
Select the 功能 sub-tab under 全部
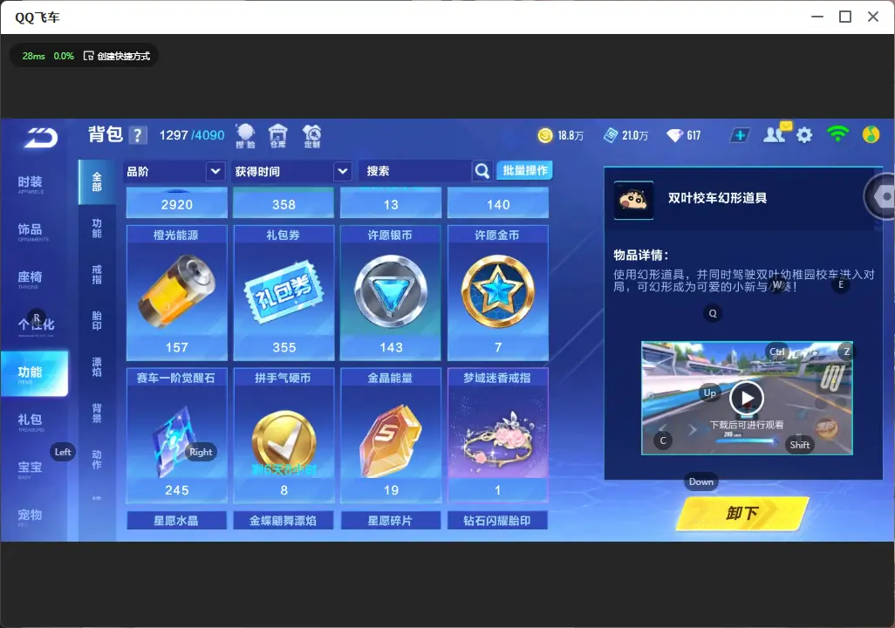(97, 229)
